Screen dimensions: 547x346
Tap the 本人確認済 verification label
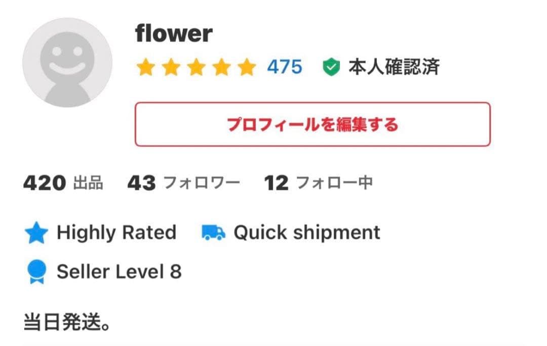coord(394,67)
